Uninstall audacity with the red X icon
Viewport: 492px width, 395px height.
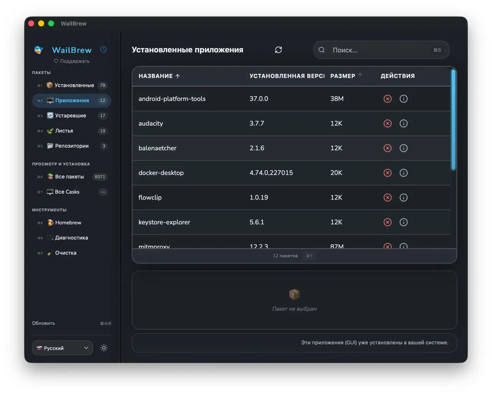point(387,123)
